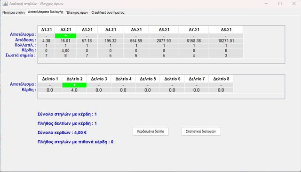The height and width of the screenshot is (172, 301).
Task: Click the odds value 6158.38
Action: coord(194,41)
